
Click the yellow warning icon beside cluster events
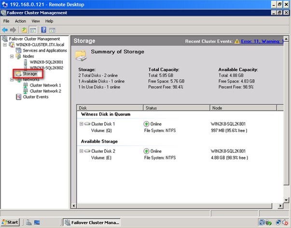click(x=237, y=41)
